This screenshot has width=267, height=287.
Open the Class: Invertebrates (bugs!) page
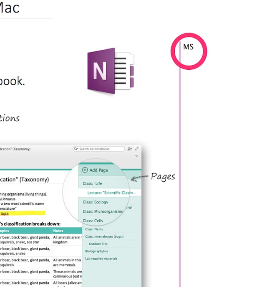click(104, 236)
